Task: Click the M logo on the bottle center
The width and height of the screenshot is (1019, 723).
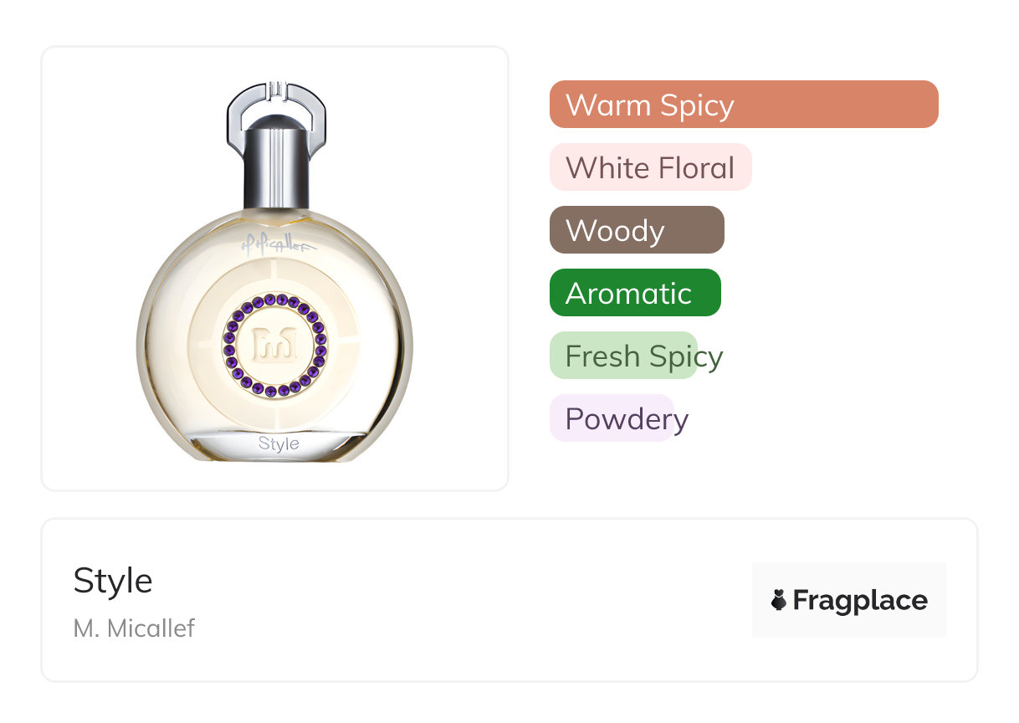Action: click(275, 344)
